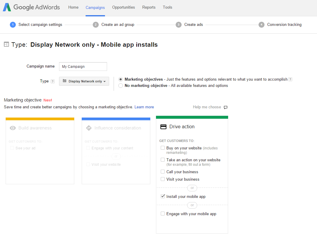This screenshot has height=236, width=317.
Task: Check Buy on your website option
Action: 163,148
